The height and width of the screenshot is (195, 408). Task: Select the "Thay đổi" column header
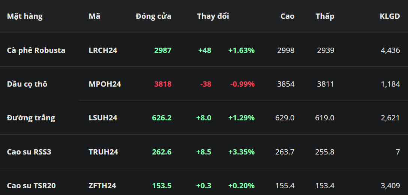tap(213, 16)
